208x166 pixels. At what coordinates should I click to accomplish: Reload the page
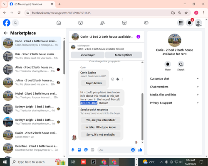coord(19,13)
